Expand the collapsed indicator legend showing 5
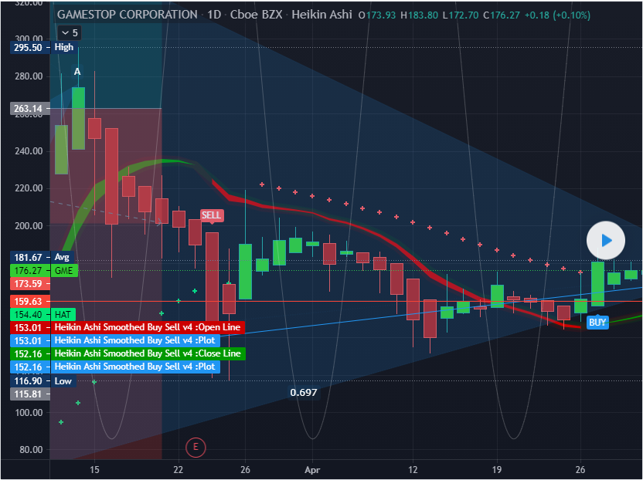The image size is (643, 480). tap(69, 32)
